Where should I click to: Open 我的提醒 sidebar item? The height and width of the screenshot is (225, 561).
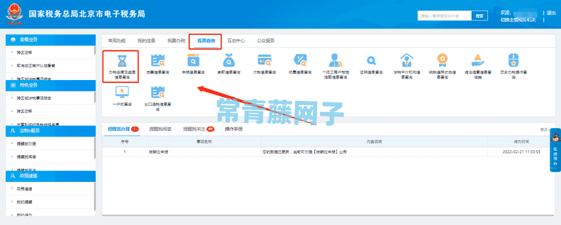pyautogui.click(x=24, y=202)
